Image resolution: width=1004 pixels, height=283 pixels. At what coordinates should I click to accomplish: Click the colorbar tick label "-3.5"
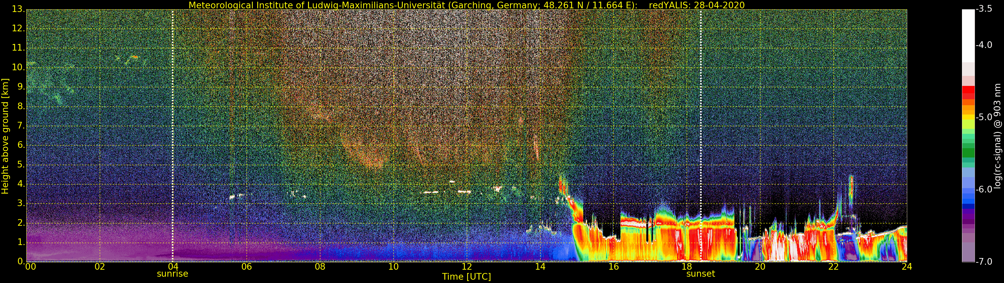(x=984, y=9)
